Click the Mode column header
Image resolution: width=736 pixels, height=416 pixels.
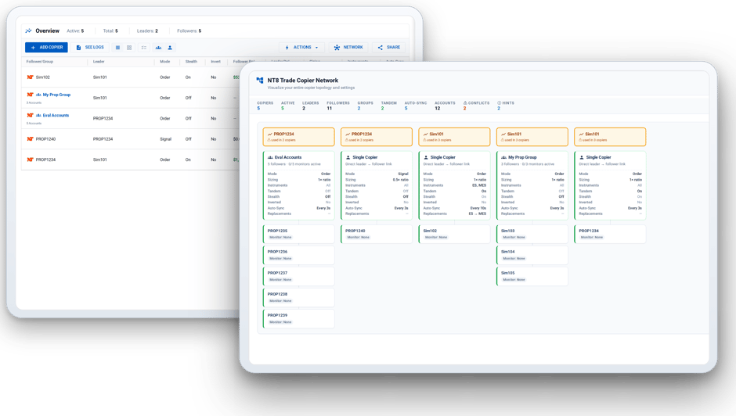coord(164,62)
